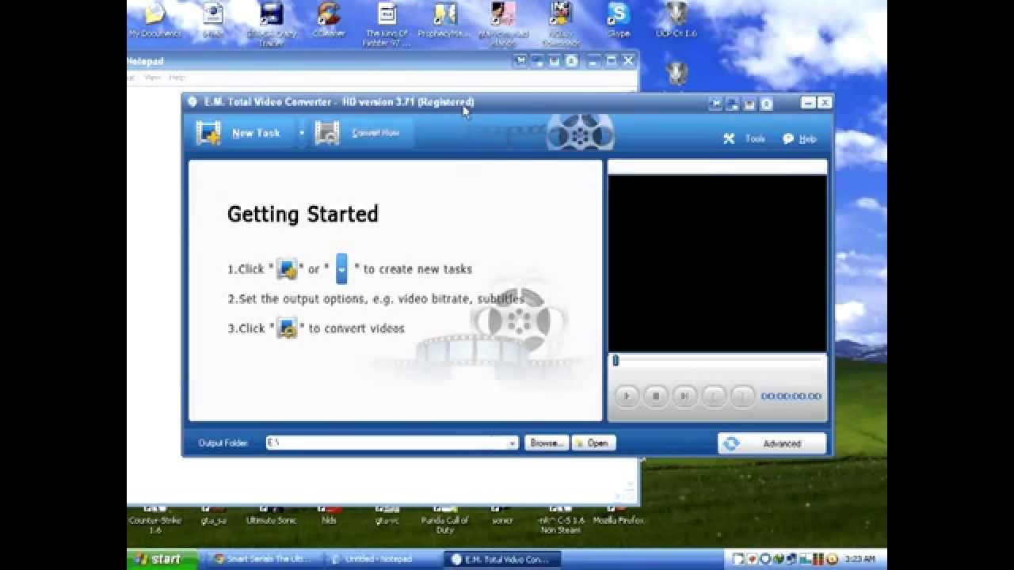Screen dimensions: 1014x570
Task: Switch to E.M. Total Video Converter taskbar item
Action: point(502,559)
